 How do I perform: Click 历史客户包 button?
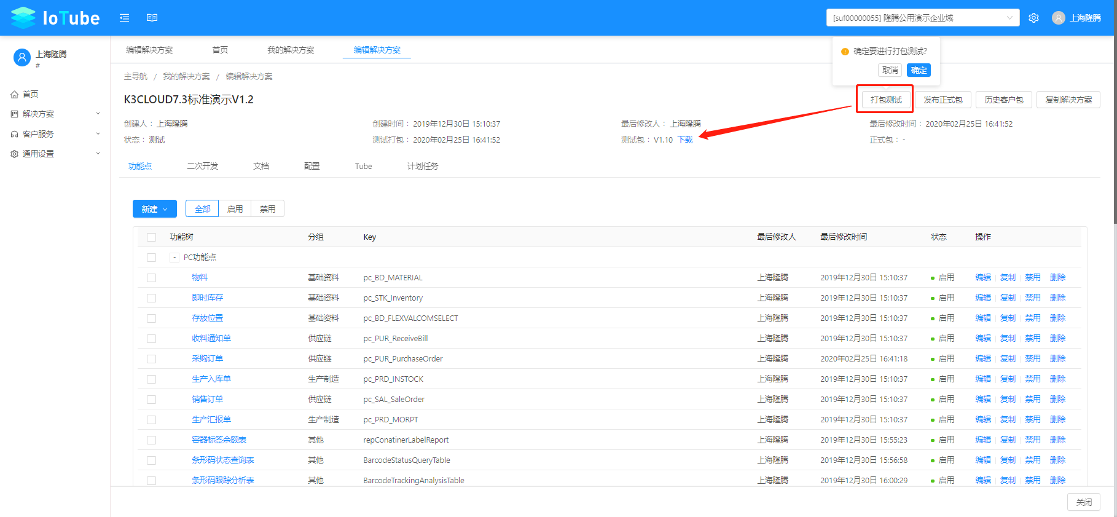pyautogui.click(x=1004, y=100)
